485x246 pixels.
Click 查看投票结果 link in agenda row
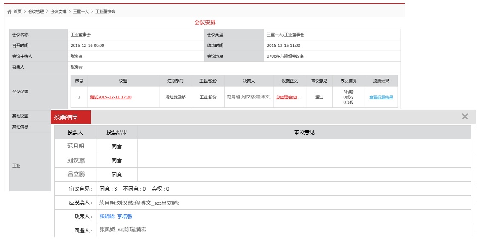[x=381, y=97]
